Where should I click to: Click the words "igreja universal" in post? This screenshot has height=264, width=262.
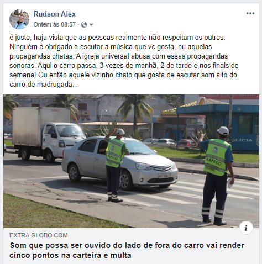106,56
